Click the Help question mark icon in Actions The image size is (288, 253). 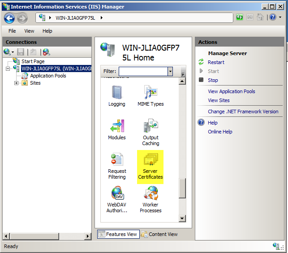pyautogui.click(x=201, y=122)
